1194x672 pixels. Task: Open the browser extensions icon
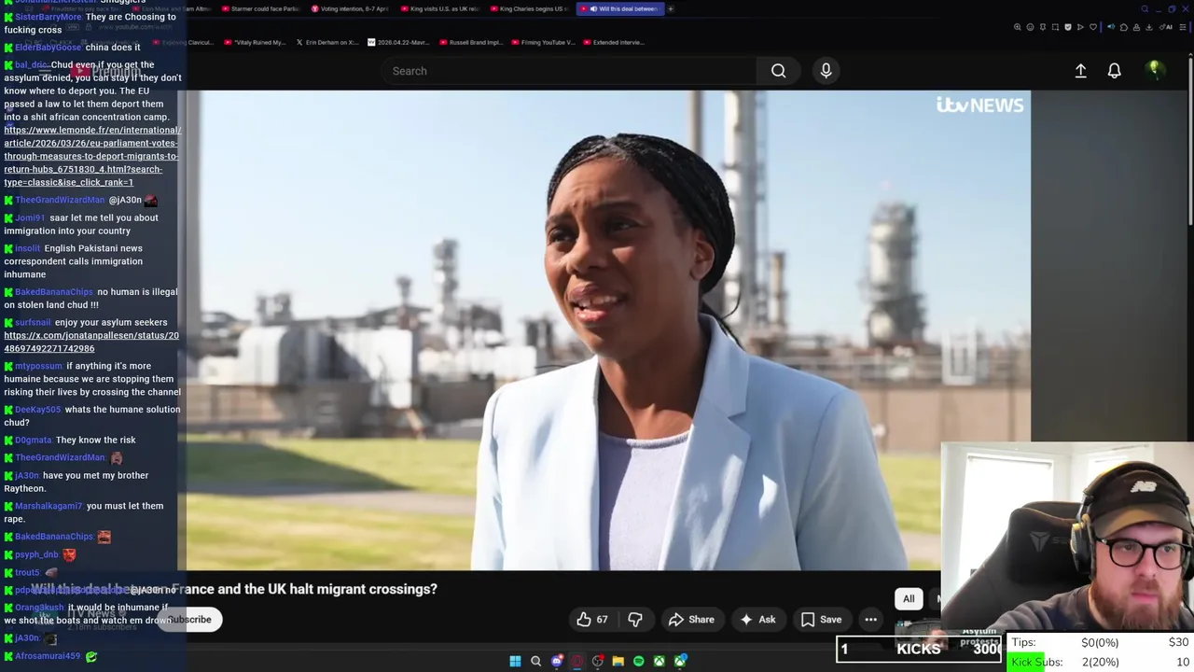(1124, 27)
